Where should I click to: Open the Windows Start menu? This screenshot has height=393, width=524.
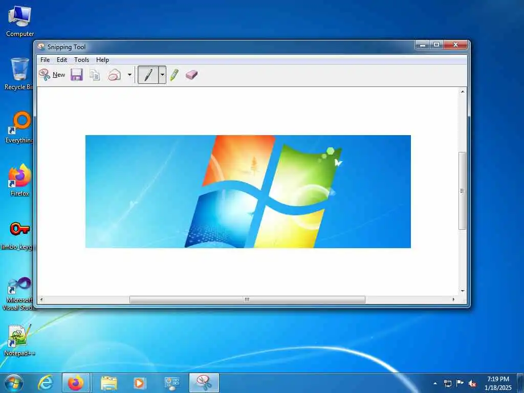point(14,383)
